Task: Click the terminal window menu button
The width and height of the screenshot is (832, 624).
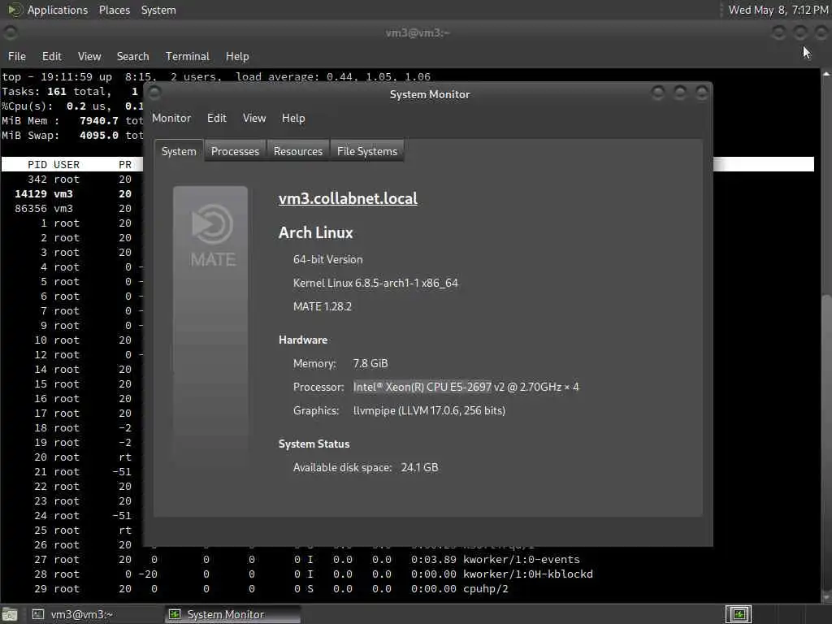Action: point(10,32)
